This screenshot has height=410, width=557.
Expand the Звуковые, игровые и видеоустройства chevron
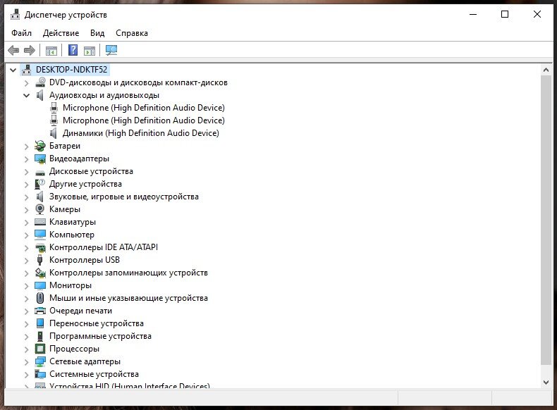pyautogui.click(x=26, y=197)
